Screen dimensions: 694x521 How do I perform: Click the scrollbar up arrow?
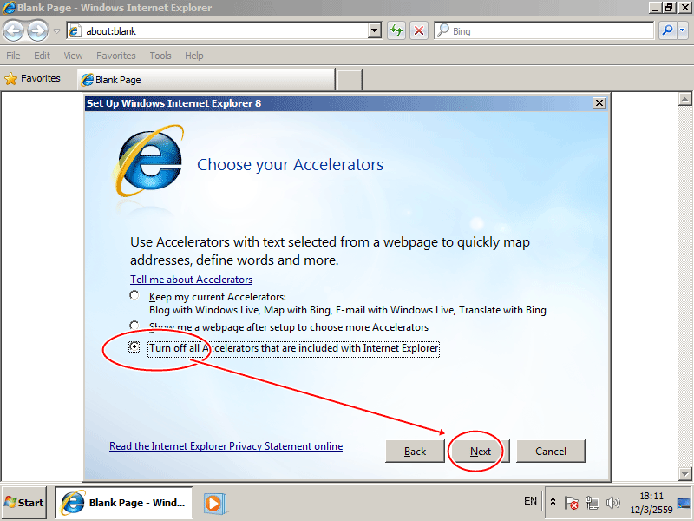(x=684, y=99)
